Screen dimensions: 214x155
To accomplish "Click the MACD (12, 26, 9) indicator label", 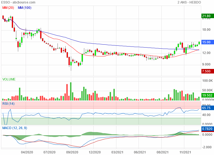I will pos(15,128).
